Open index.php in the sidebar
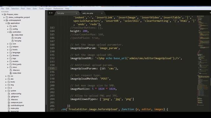This screenshot has height=118, width=211. coord(15,108)
